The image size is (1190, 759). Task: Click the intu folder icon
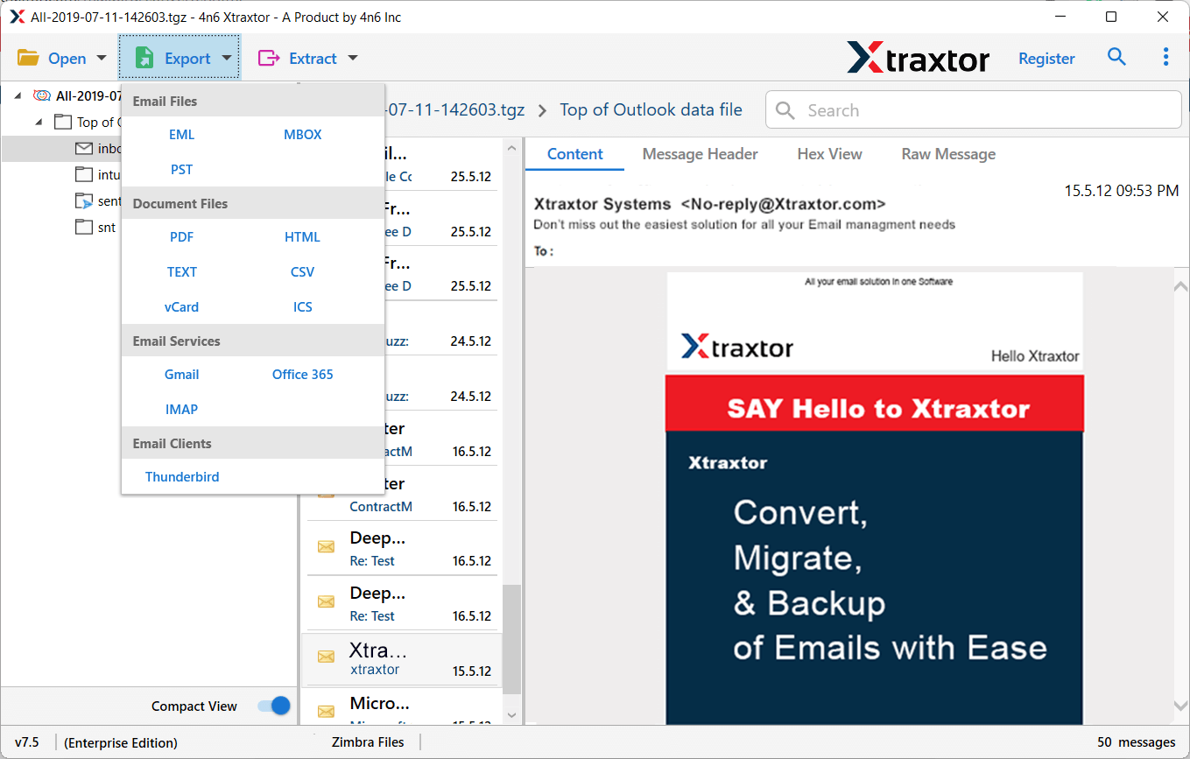(x=84, y=175)
